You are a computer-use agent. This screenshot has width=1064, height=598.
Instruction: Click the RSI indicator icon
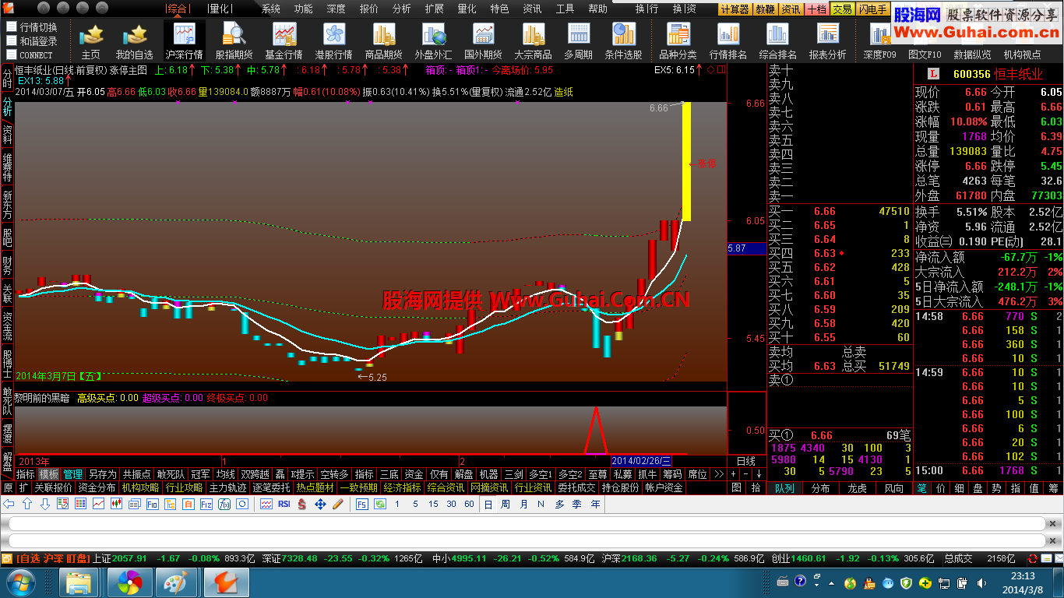click(284, 504)
